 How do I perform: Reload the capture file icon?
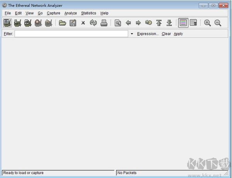93,23
